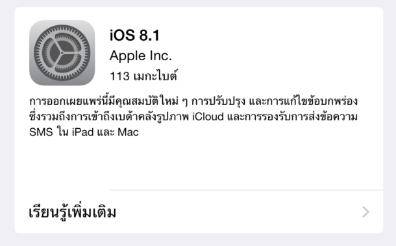396x246 pixels.
Task: Click the divider line above เรียนรู้เพิ่มเติม
Action: pos(246,190)
